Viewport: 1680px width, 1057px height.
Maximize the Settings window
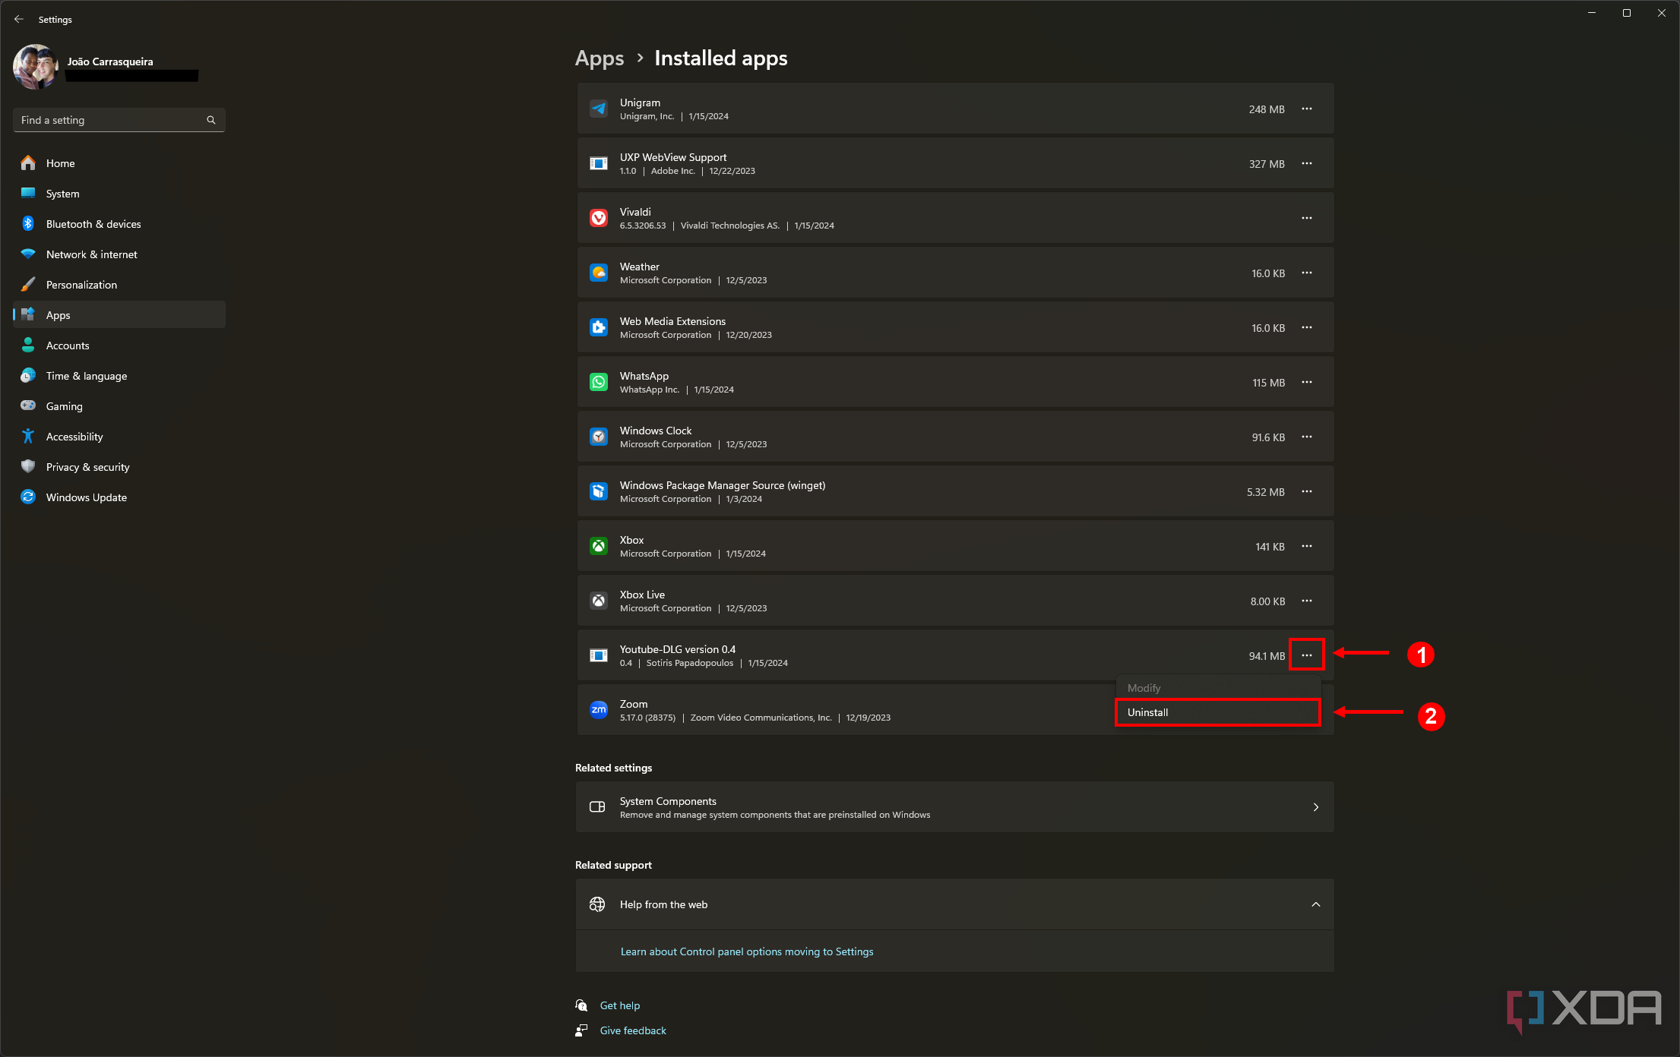coord(1627,13)
